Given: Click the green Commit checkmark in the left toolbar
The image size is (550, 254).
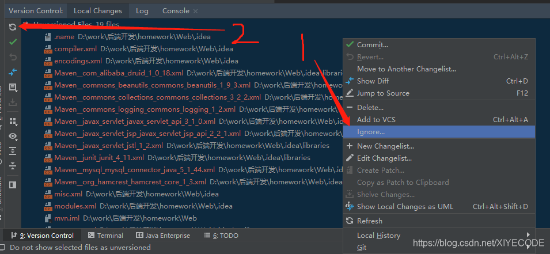Looking at the screenshot, I should tap(13, 42).
